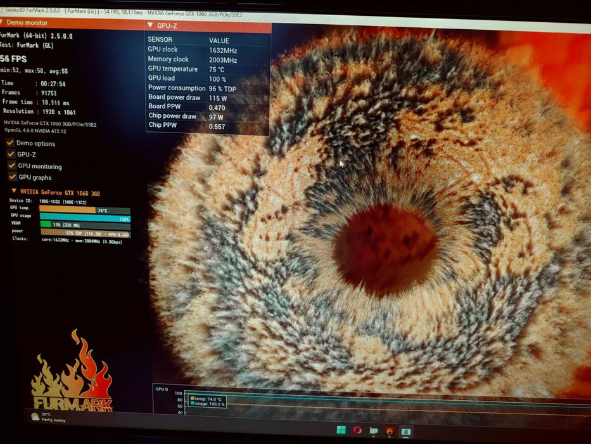Select the Chip PPW 0.557 row

pyautogui.click(x=208, y=126)
